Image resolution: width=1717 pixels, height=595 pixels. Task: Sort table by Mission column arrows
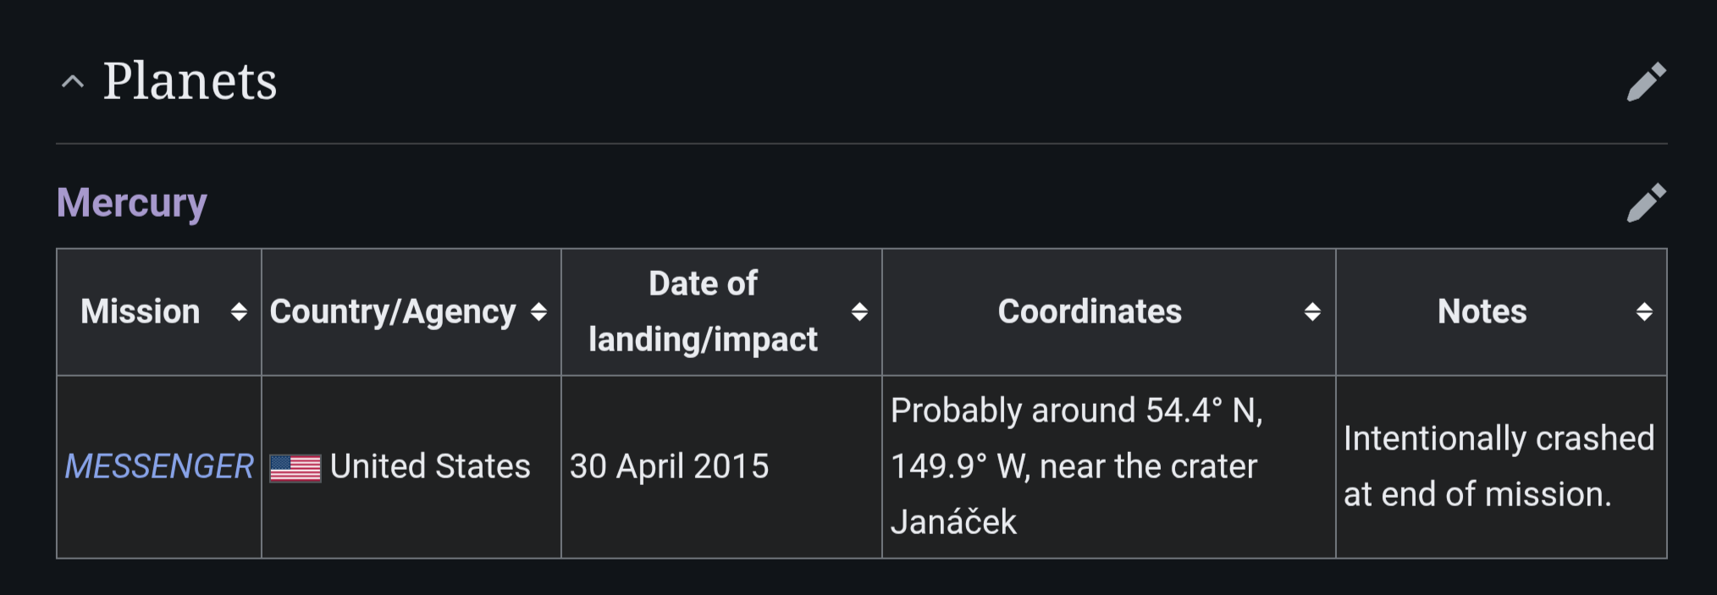[x=239, y=311]
